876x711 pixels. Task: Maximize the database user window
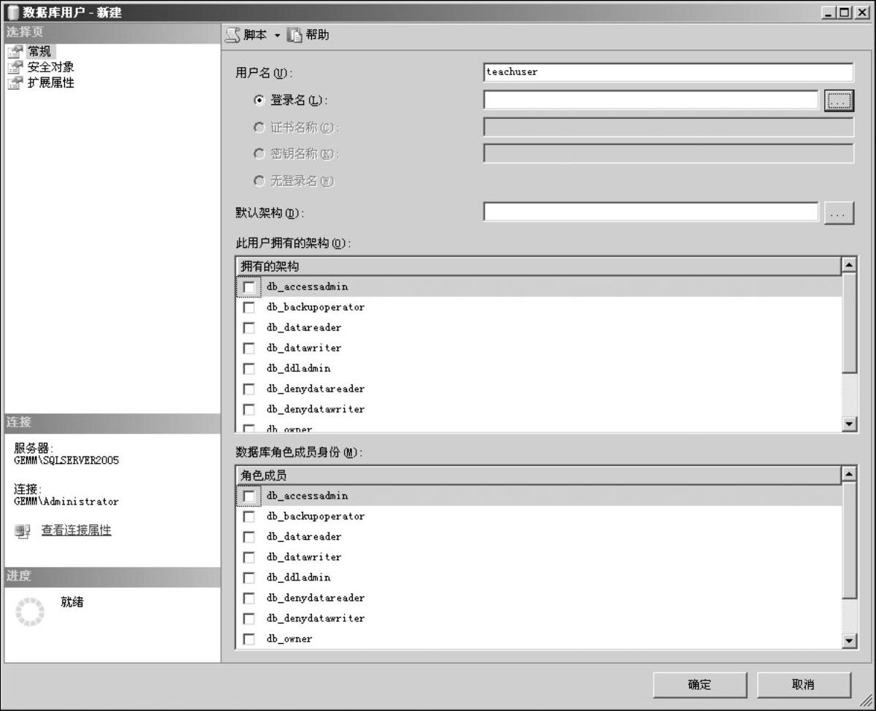844,12
